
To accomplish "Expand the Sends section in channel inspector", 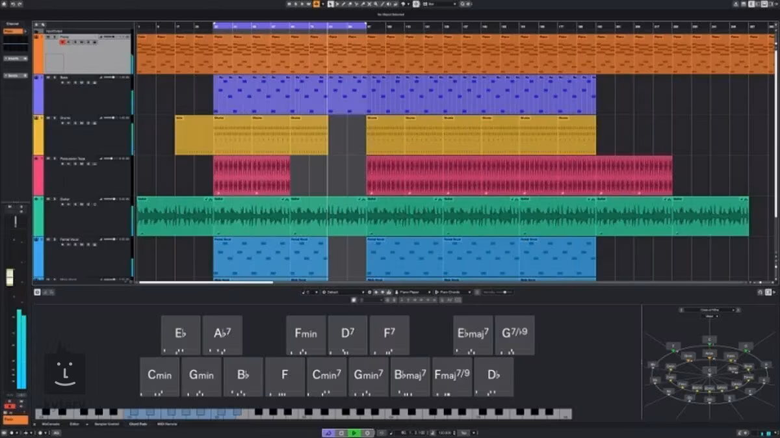I will tap(16, 75).
